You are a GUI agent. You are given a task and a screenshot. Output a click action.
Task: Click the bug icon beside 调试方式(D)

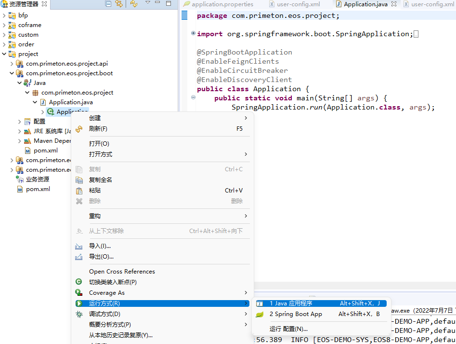[x=79, y=314]
